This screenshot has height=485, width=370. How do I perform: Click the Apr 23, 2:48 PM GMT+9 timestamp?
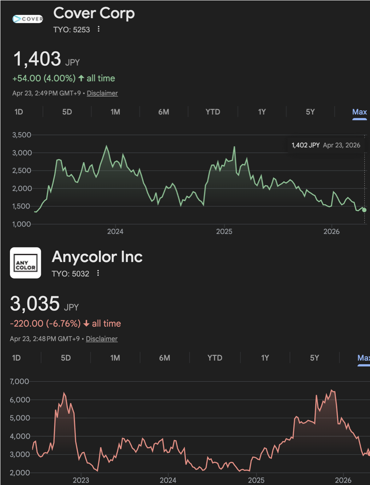[45, 339]
